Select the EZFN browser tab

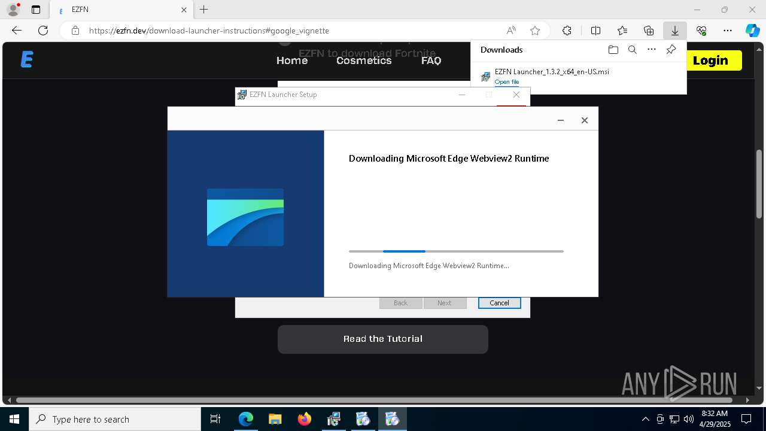coord(123,10)
